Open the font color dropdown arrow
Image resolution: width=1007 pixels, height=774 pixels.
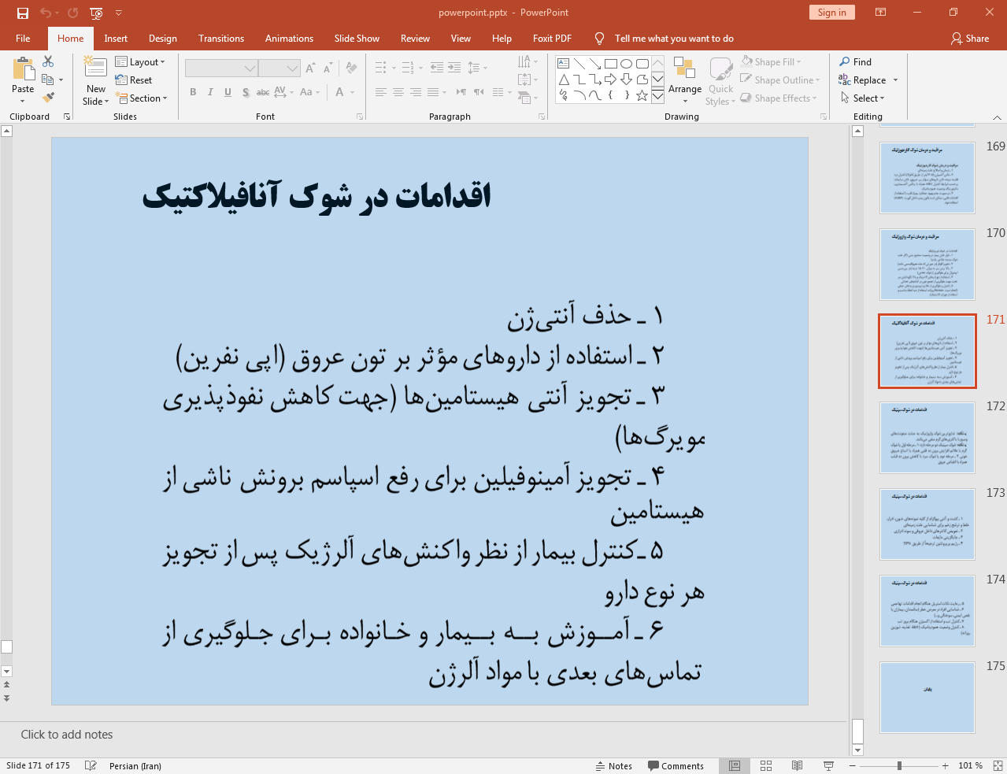(x=353, y=92)
